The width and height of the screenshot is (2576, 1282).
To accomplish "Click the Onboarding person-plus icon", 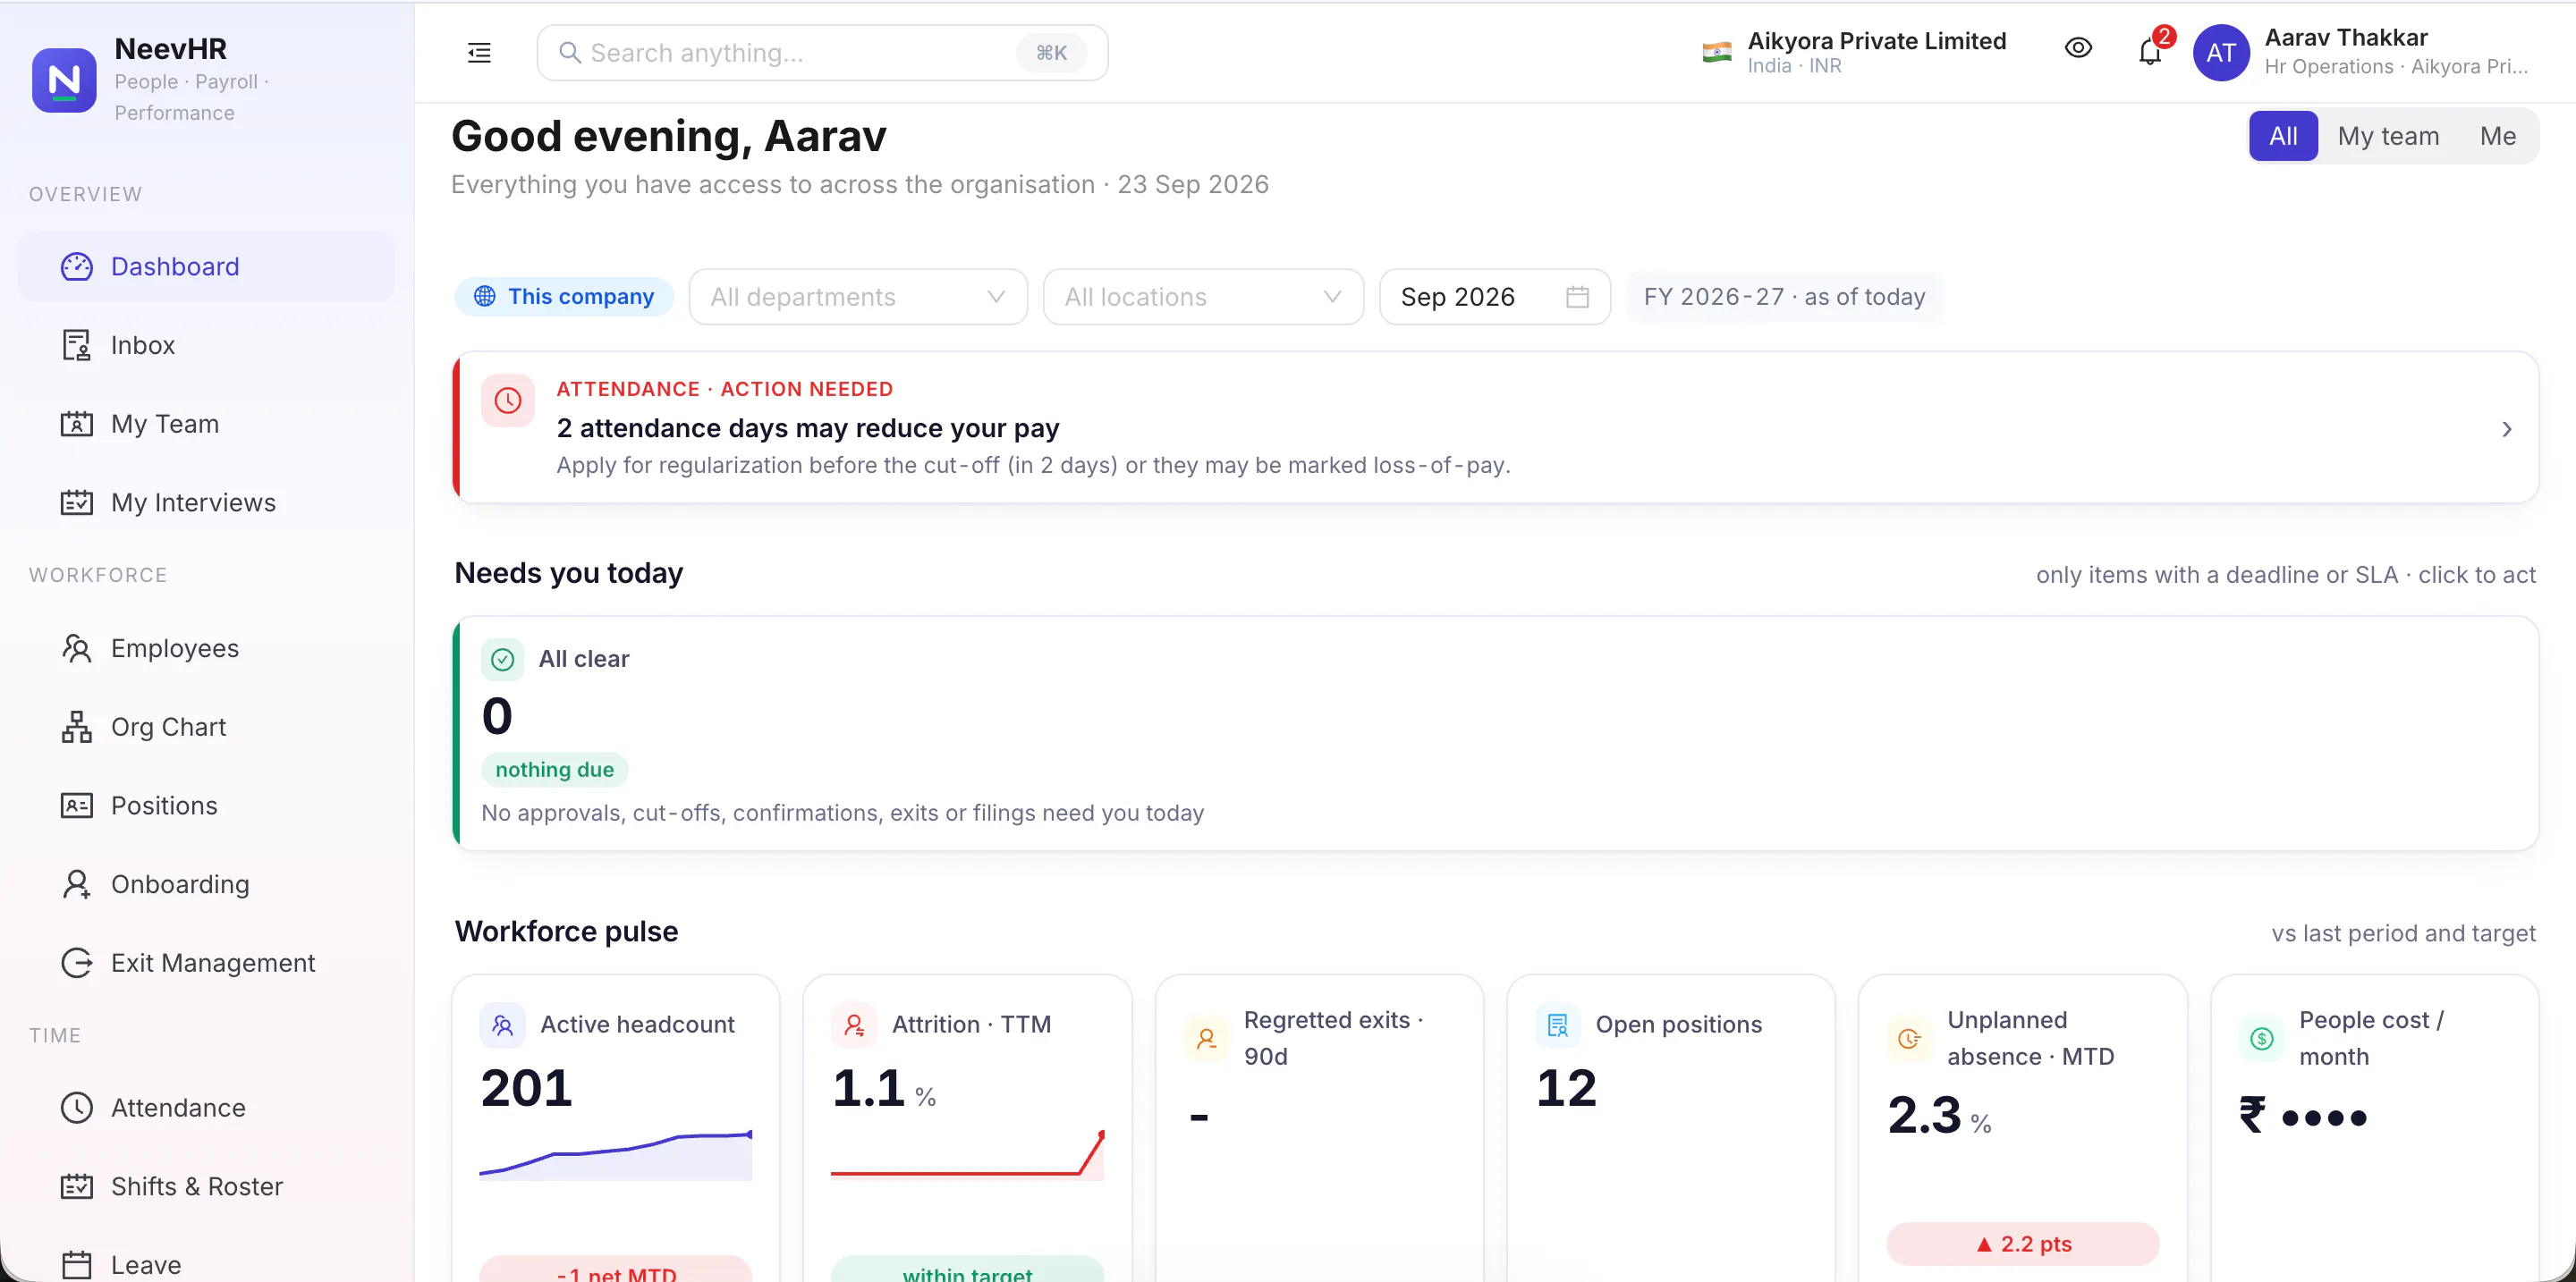I will point(77,884).
